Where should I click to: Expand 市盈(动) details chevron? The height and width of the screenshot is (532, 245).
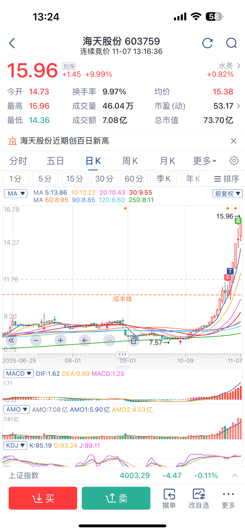tap(239, 106)
